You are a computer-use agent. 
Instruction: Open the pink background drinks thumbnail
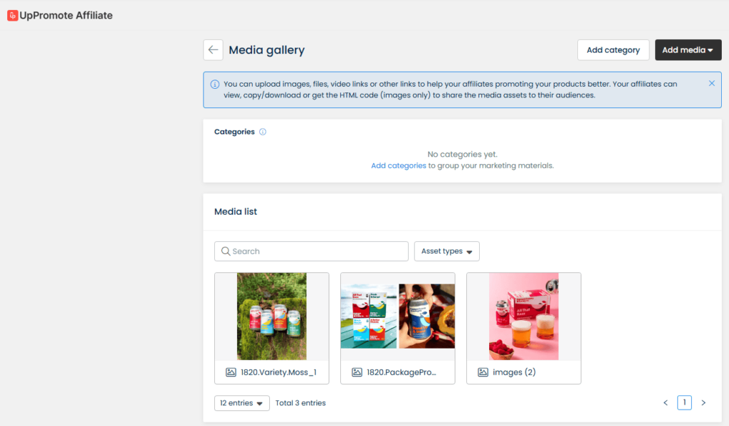(x=523, y=316)
